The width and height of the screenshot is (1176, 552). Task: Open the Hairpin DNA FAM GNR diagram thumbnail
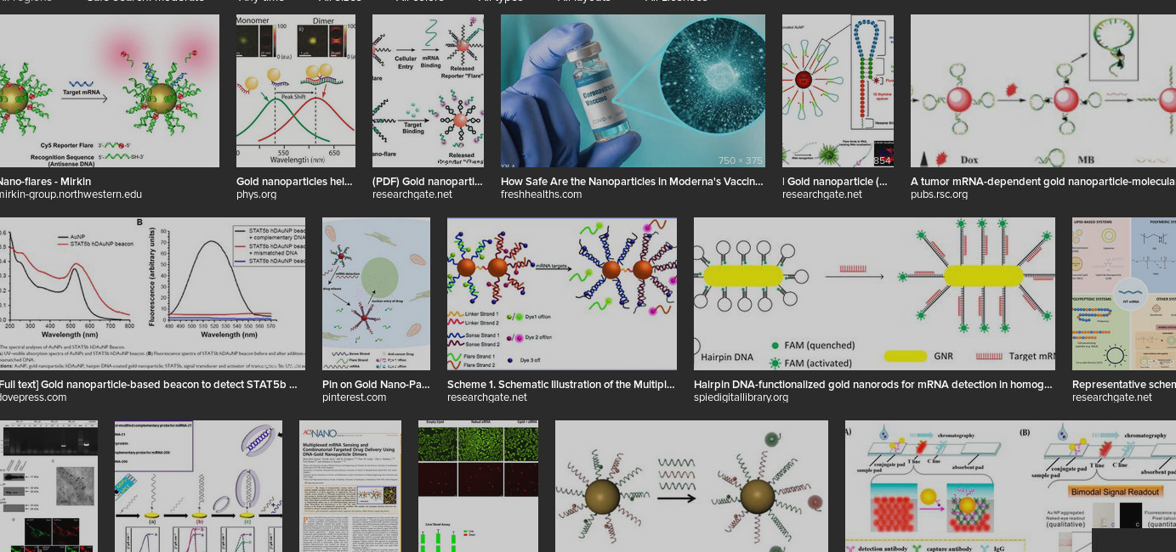tap(874, 294)
